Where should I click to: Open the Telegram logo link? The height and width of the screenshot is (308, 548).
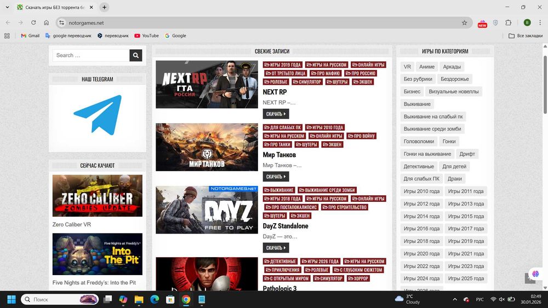(98, 115)
